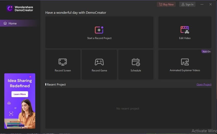Screen dimensions: 217x134
Task: Click the Buy Now button
Action: click(166, 4)
